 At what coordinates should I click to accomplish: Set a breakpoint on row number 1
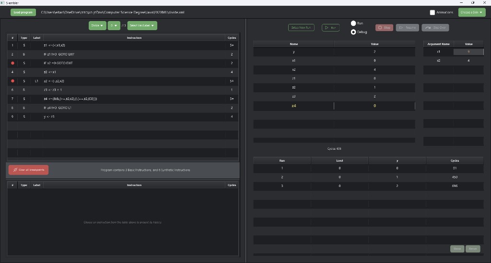(x=12, y=45)
